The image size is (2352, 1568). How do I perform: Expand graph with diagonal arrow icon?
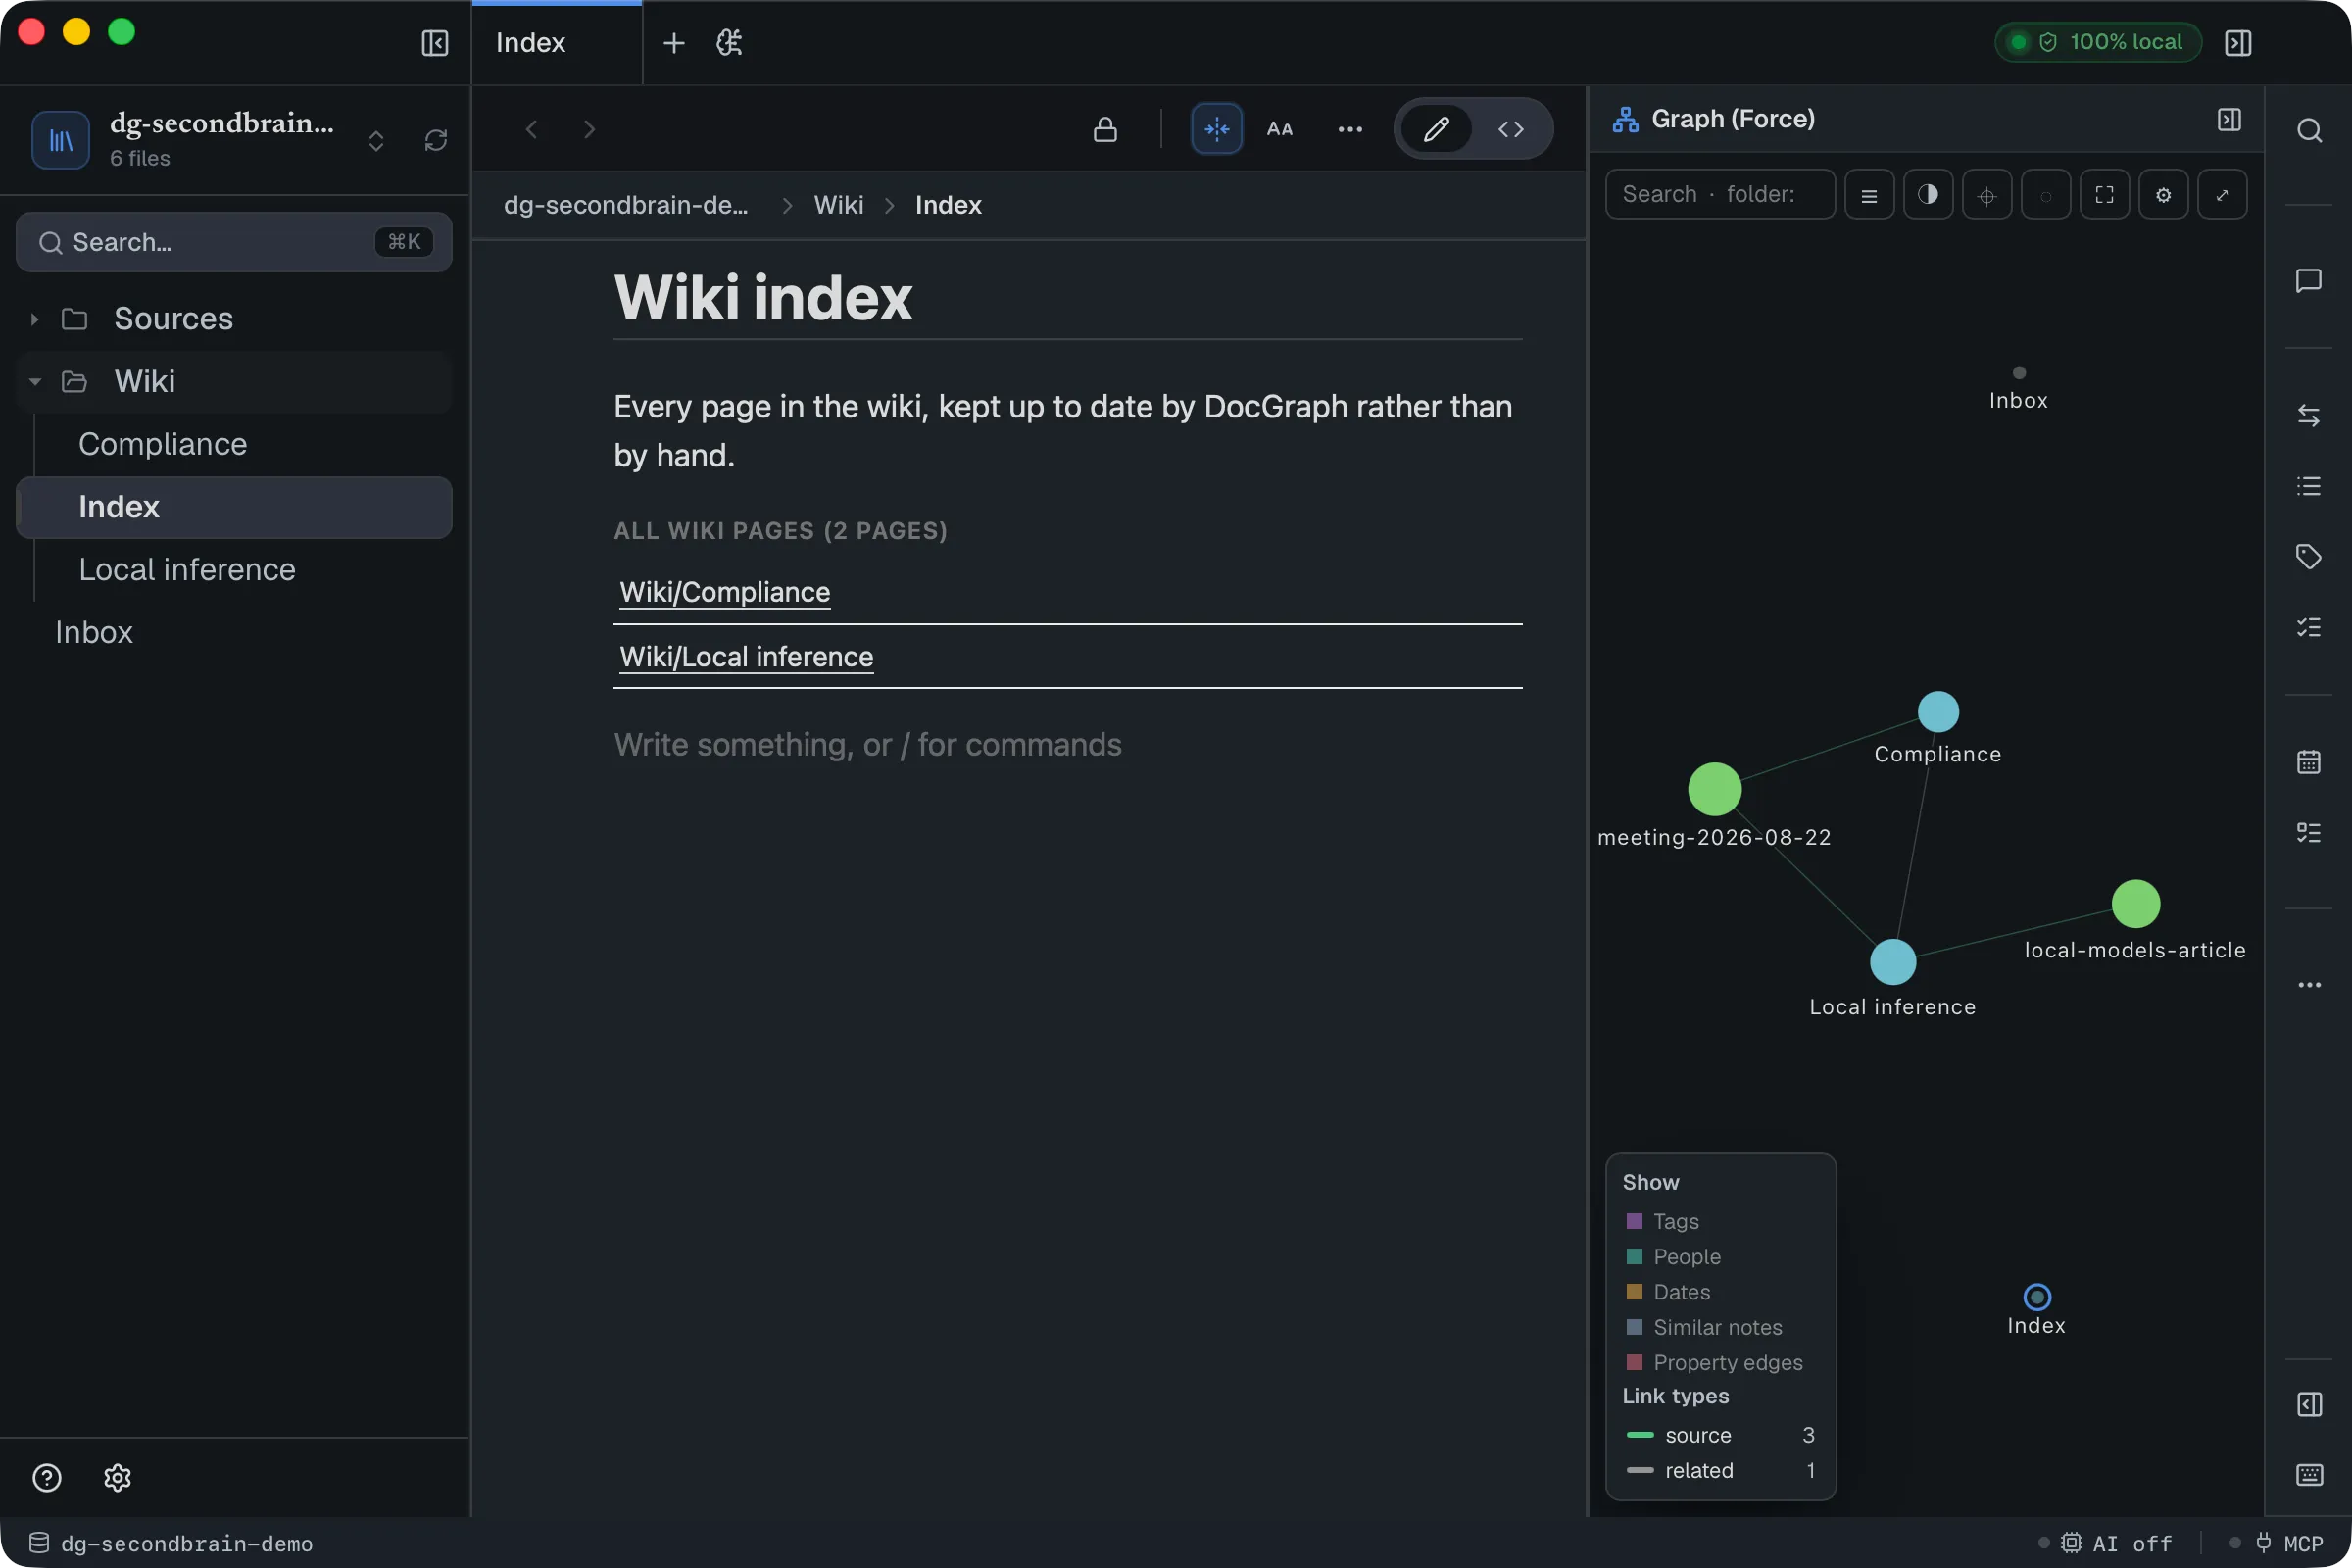coord(2223,194)
